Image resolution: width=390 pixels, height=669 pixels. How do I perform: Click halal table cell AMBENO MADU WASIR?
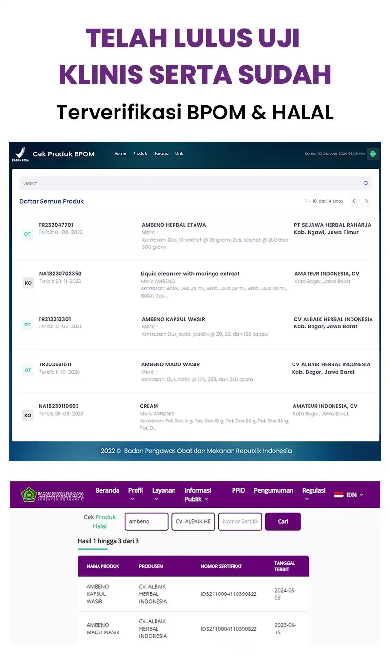pyautogui.click(x=103, y=629)
